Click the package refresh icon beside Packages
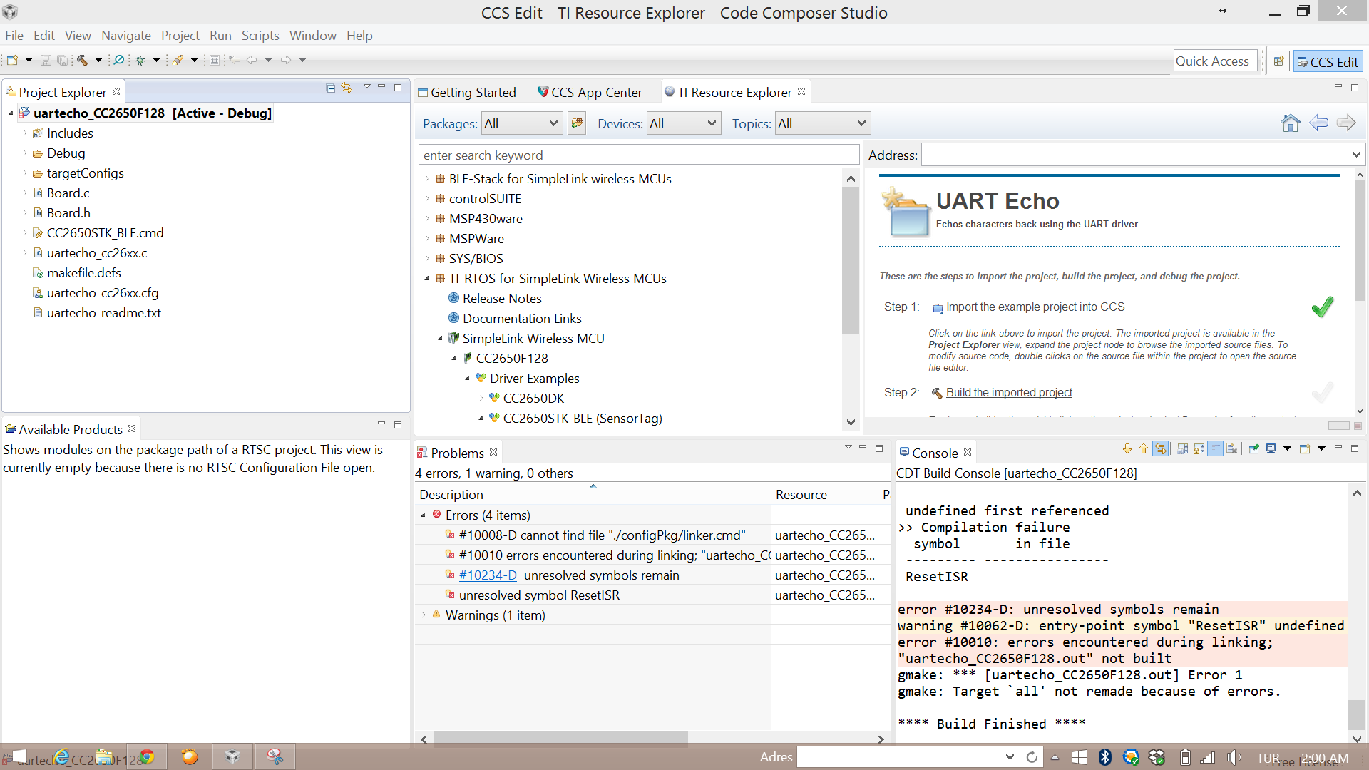 [x=577, y=123]
